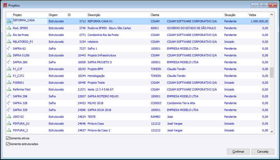The image size is (280, 160).
Task: Click the structure icon of PINTURA_01 row
Action: tap(9, 123)
